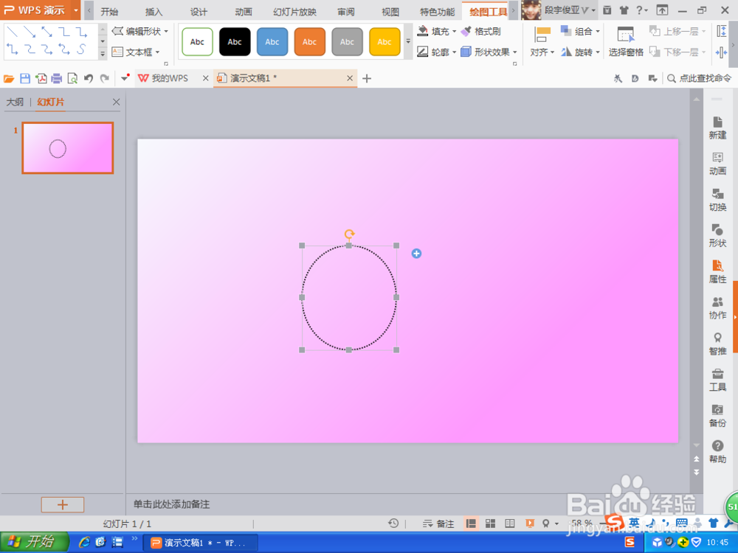Click blue plus quick-action button beside circle
The image size is (738, 553).
[416, 254]
